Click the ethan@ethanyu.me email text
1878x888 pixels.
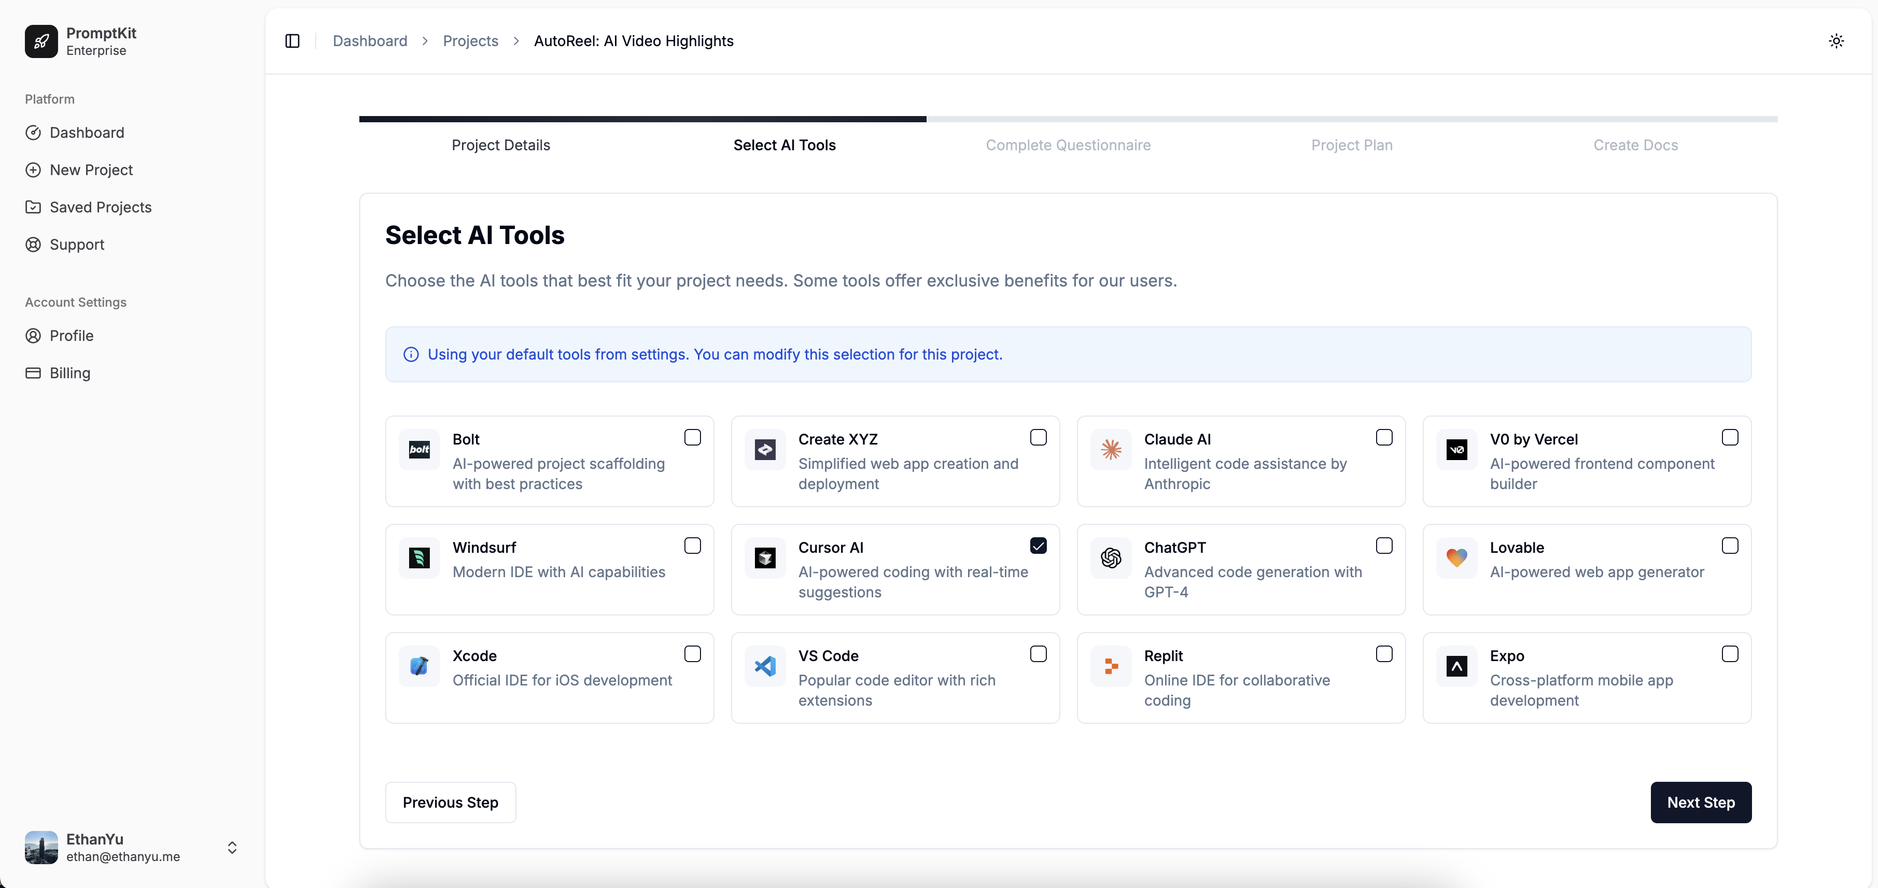point(123,857)
